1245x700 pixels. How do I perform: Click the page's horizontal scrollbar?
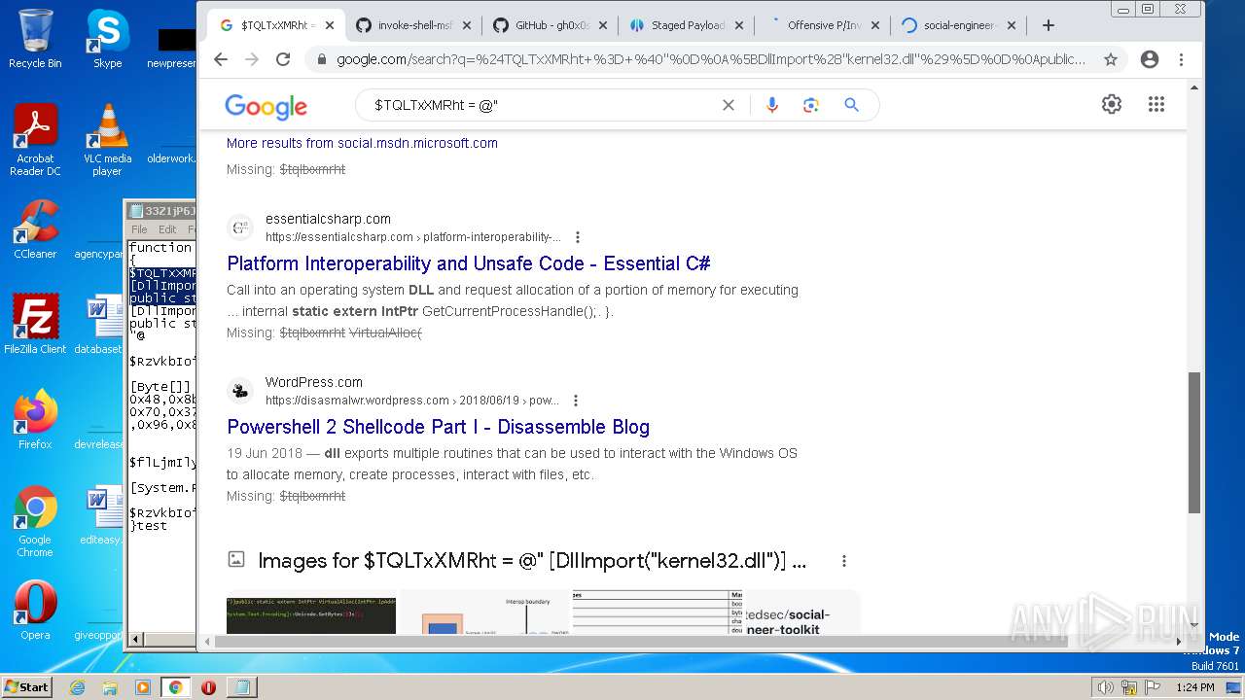tap(641, 642)
